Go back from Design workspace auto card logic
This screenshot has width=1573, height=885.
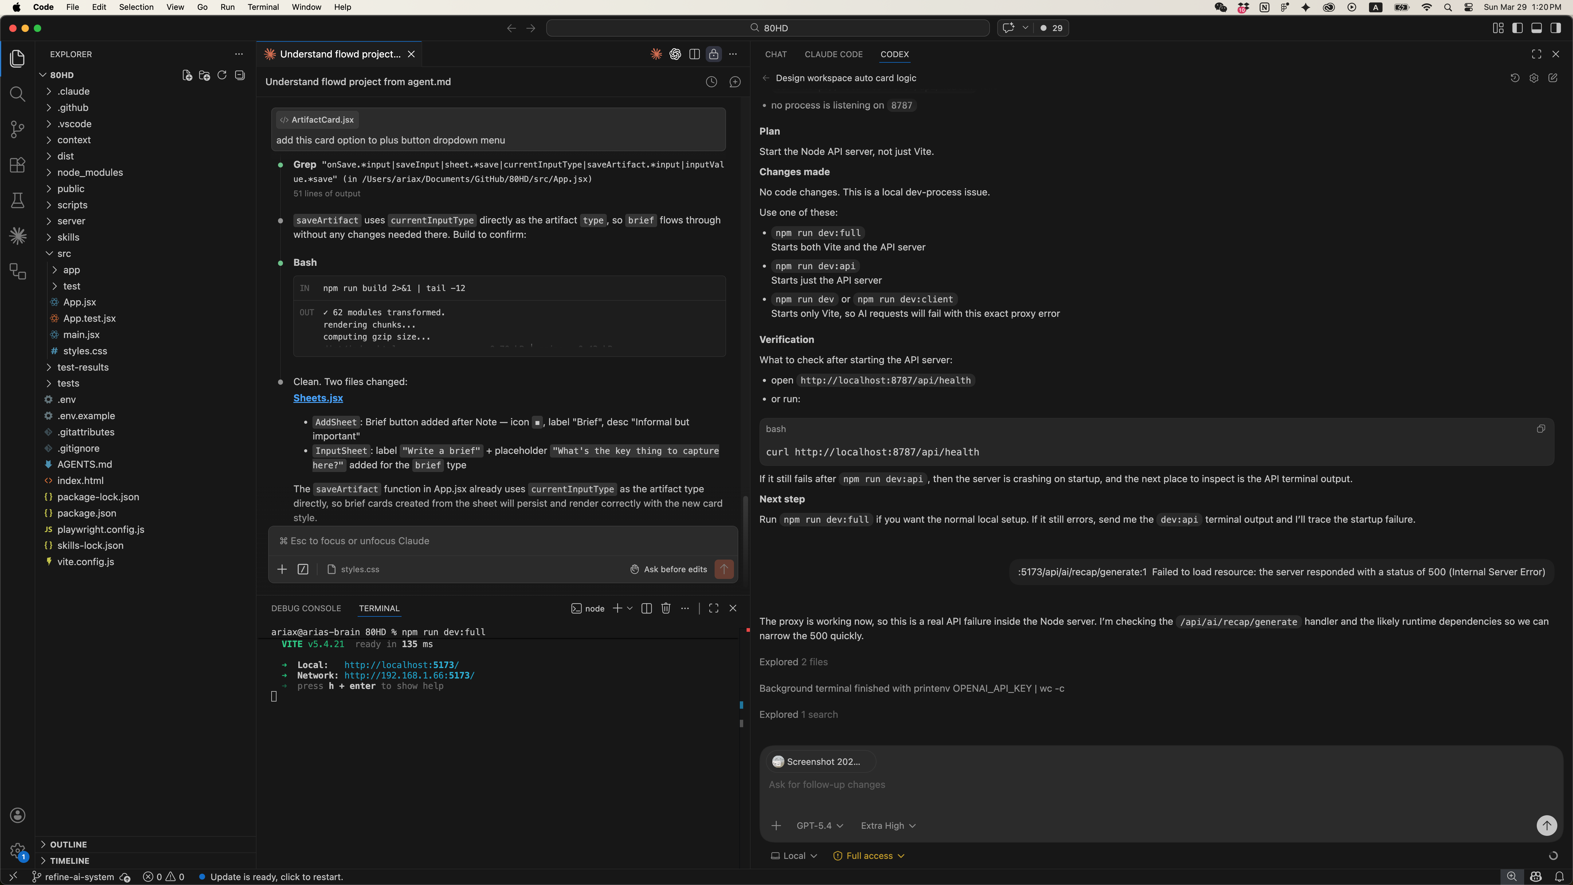tap(766, 78)
